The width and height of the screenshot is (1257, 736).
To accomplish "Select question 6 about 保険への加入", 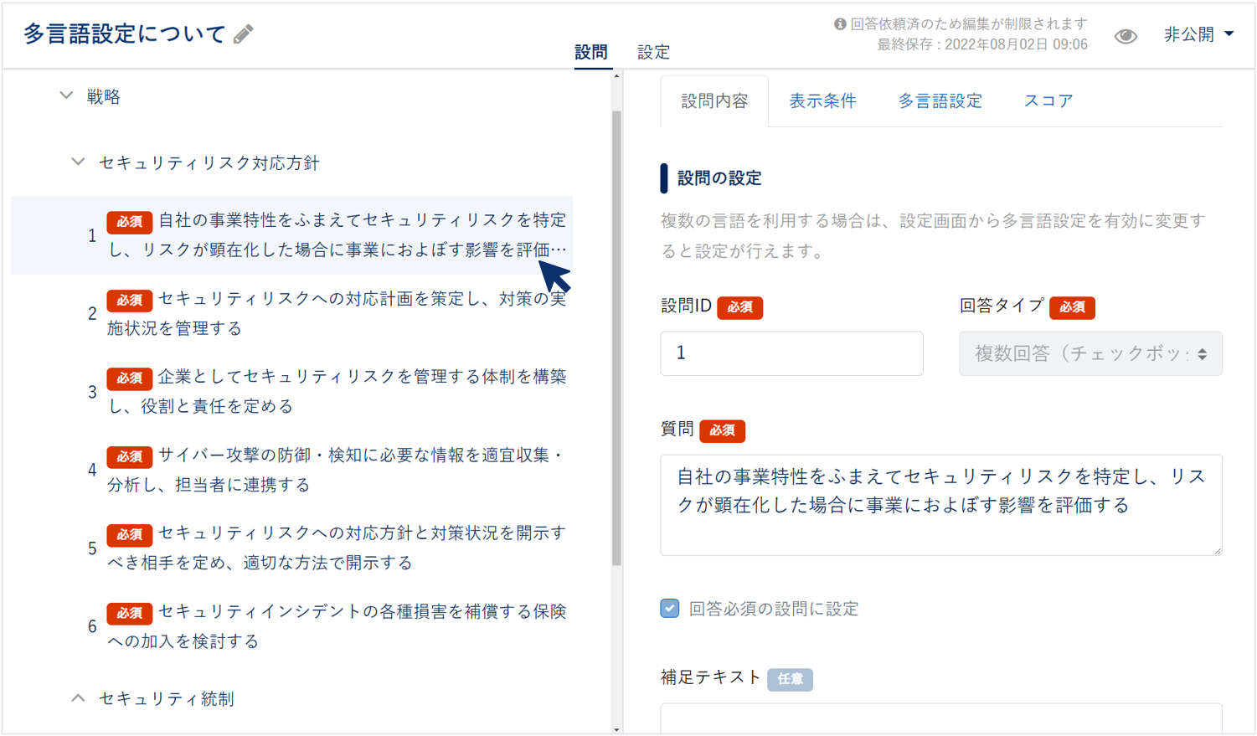I will [x=291, y=626].
